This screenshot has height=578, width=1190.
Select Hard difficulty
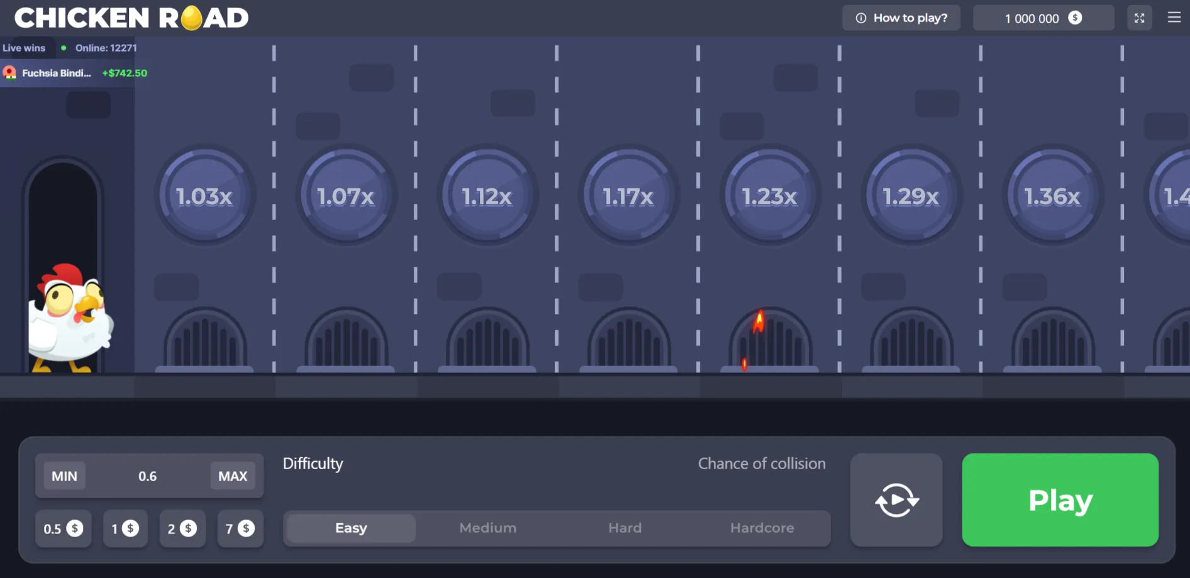(x=625, y=528)
